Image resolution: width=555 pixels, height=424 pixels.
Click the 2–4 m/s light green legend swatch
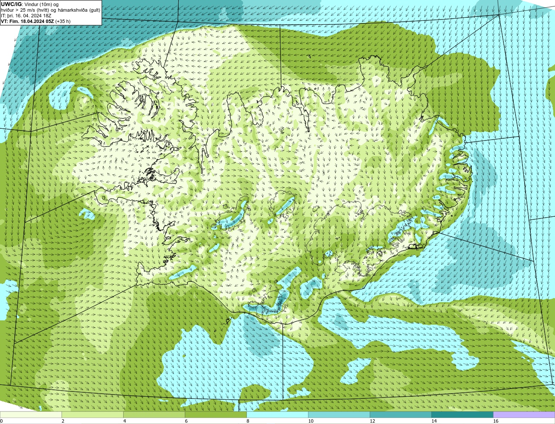point(92,415)
